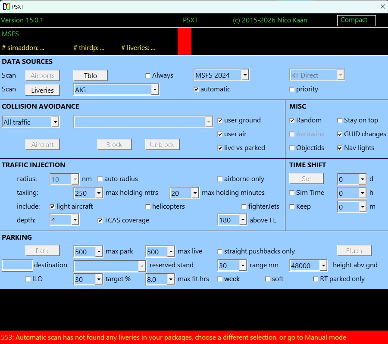Viewport: 388px width, 344px height.
Task: Close the PSXT window
Action: 382,6
